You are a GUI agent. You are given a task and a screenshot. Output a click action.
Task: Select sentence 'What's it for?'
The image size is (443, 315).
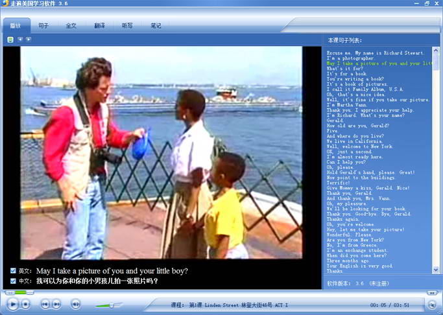coord(344,69)
